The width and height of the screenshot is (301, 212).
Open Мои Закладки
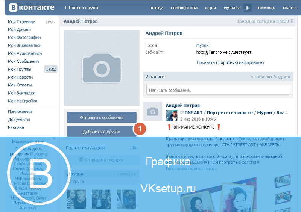point(22,93)
